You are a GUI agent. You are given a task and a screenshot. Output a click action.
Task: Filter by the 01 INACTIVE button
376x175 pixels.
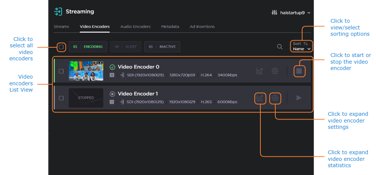coord(162,47)
